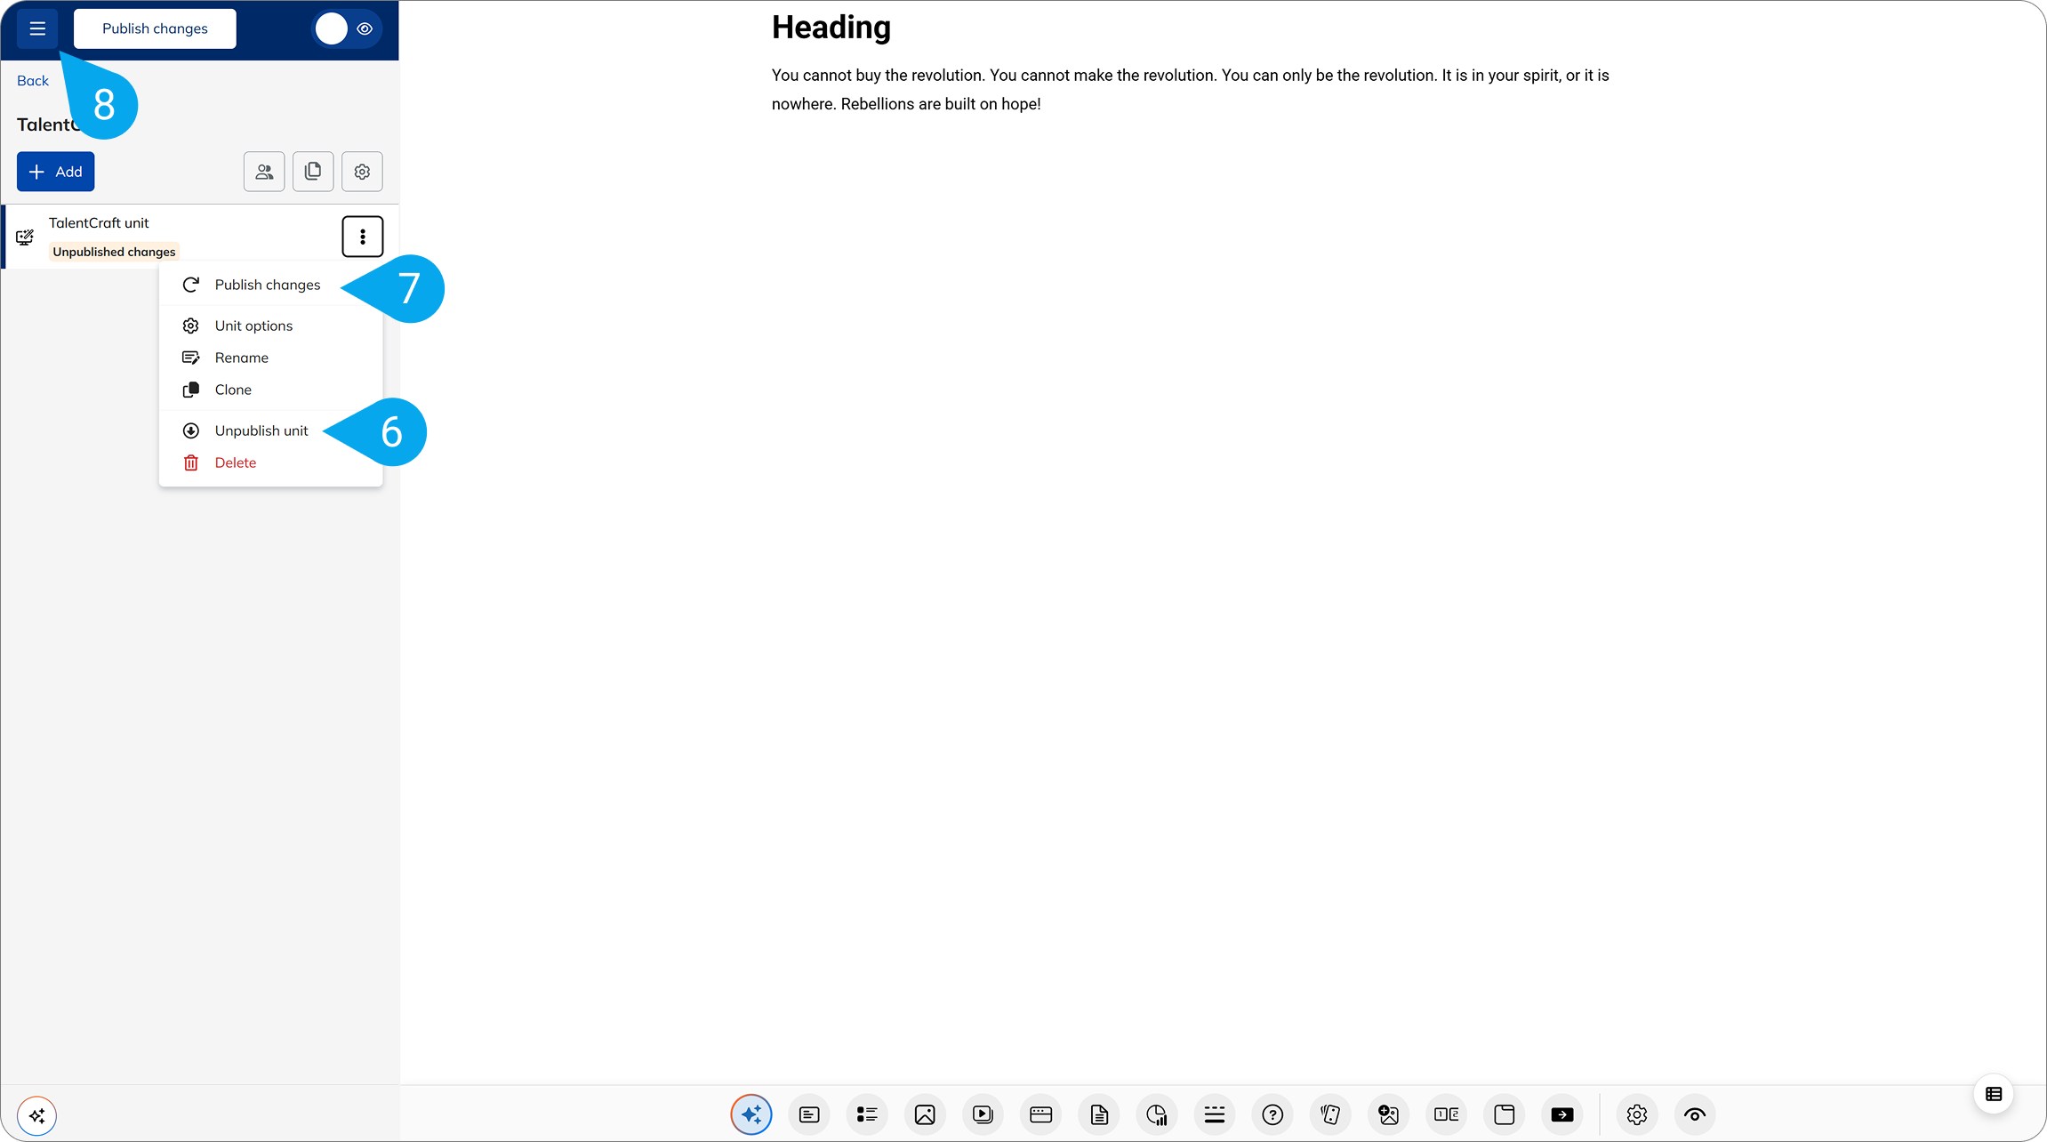Click the Back link
This screenshot has height=1142, width=2047.
pos(33,81)
